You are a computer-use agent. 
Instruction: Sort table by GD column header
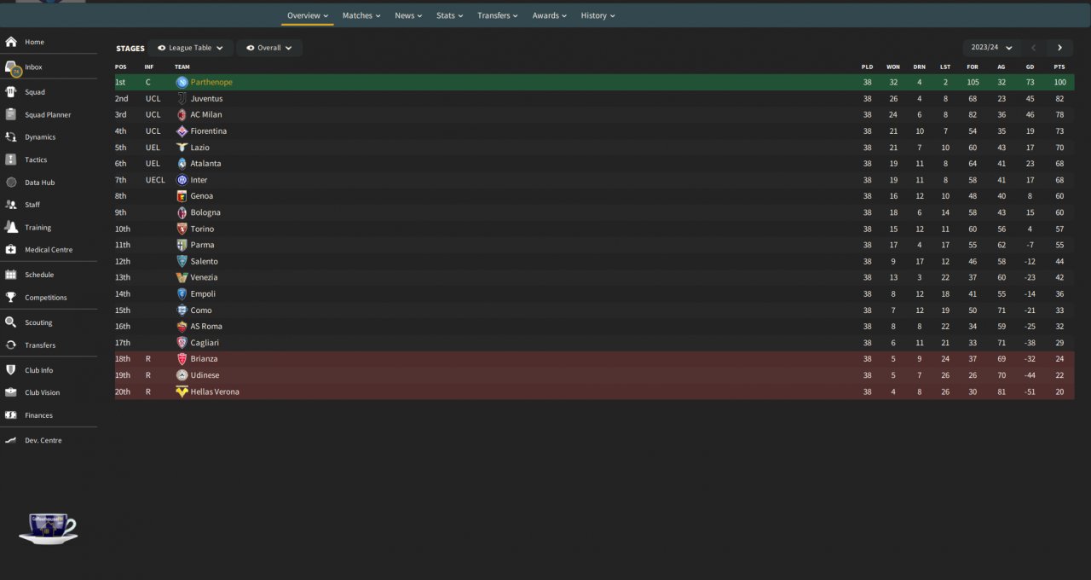coord(1030,67)
